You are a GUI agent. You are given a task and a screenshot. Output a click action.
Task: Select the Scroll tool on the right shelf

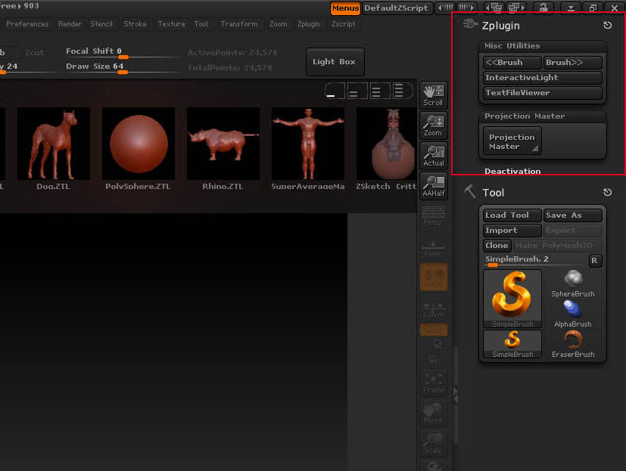(x=433, y=95)
